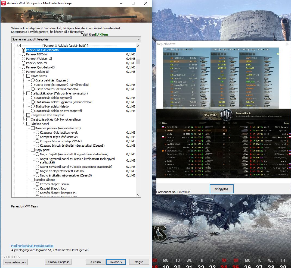Select Panelek az XVM csapattól radio button
The image size is (291, 268).
[24, 50]
